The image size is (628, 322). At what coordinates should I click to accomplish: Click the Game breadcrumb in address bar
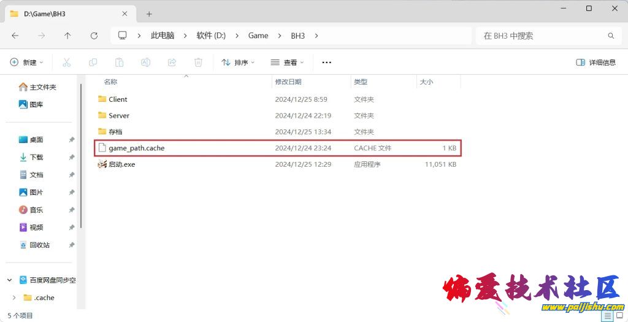coord(258,36)
